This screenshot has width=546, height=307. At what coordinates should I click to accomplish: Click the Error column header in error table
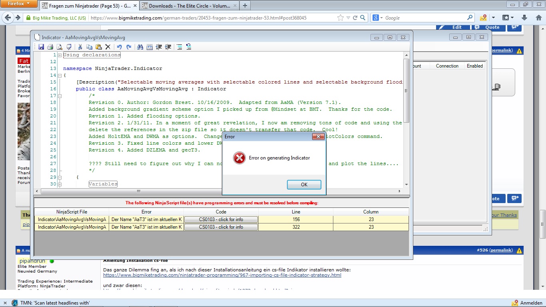click(x=146, y=212)
